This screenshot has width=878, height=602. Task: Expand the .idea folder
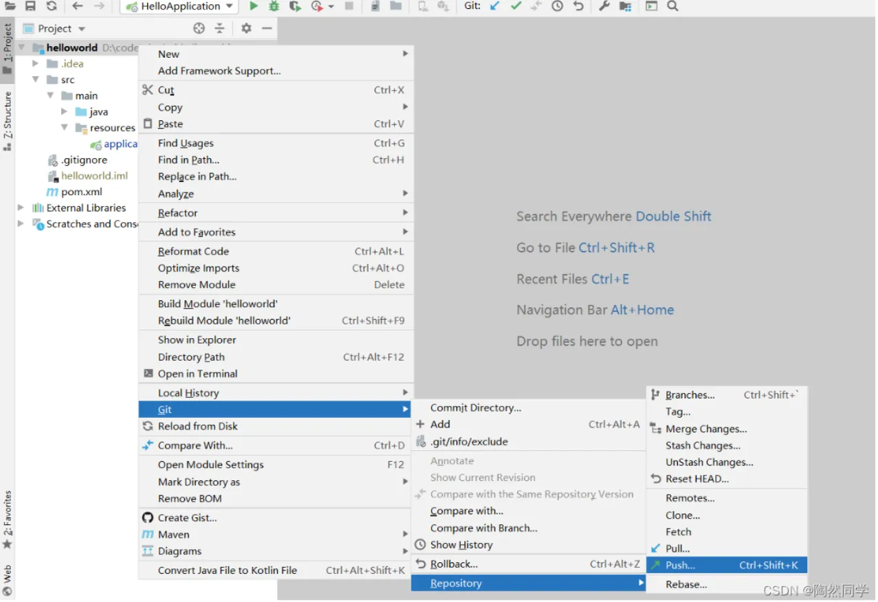click(36, 63)
